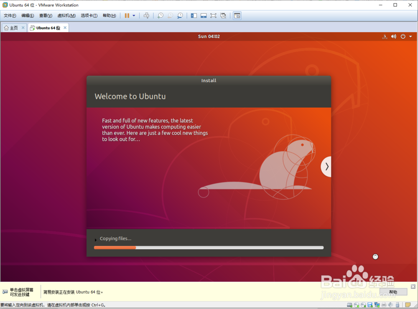Expand the Ubuntu system menu arrow
The image size is (418, 309).
(410, 36)
